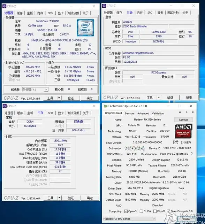Click the Intel Core i7 logo badge
The image size is (205, 224).
(85, 28)
